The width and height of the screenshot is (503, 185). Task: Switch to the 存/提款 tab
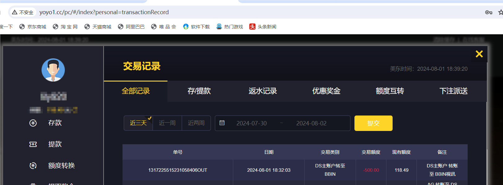click(199, 91)
